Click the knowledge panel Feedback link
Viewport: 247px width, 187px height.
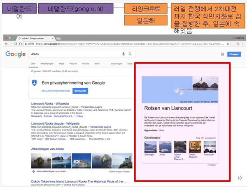(212, 165)
